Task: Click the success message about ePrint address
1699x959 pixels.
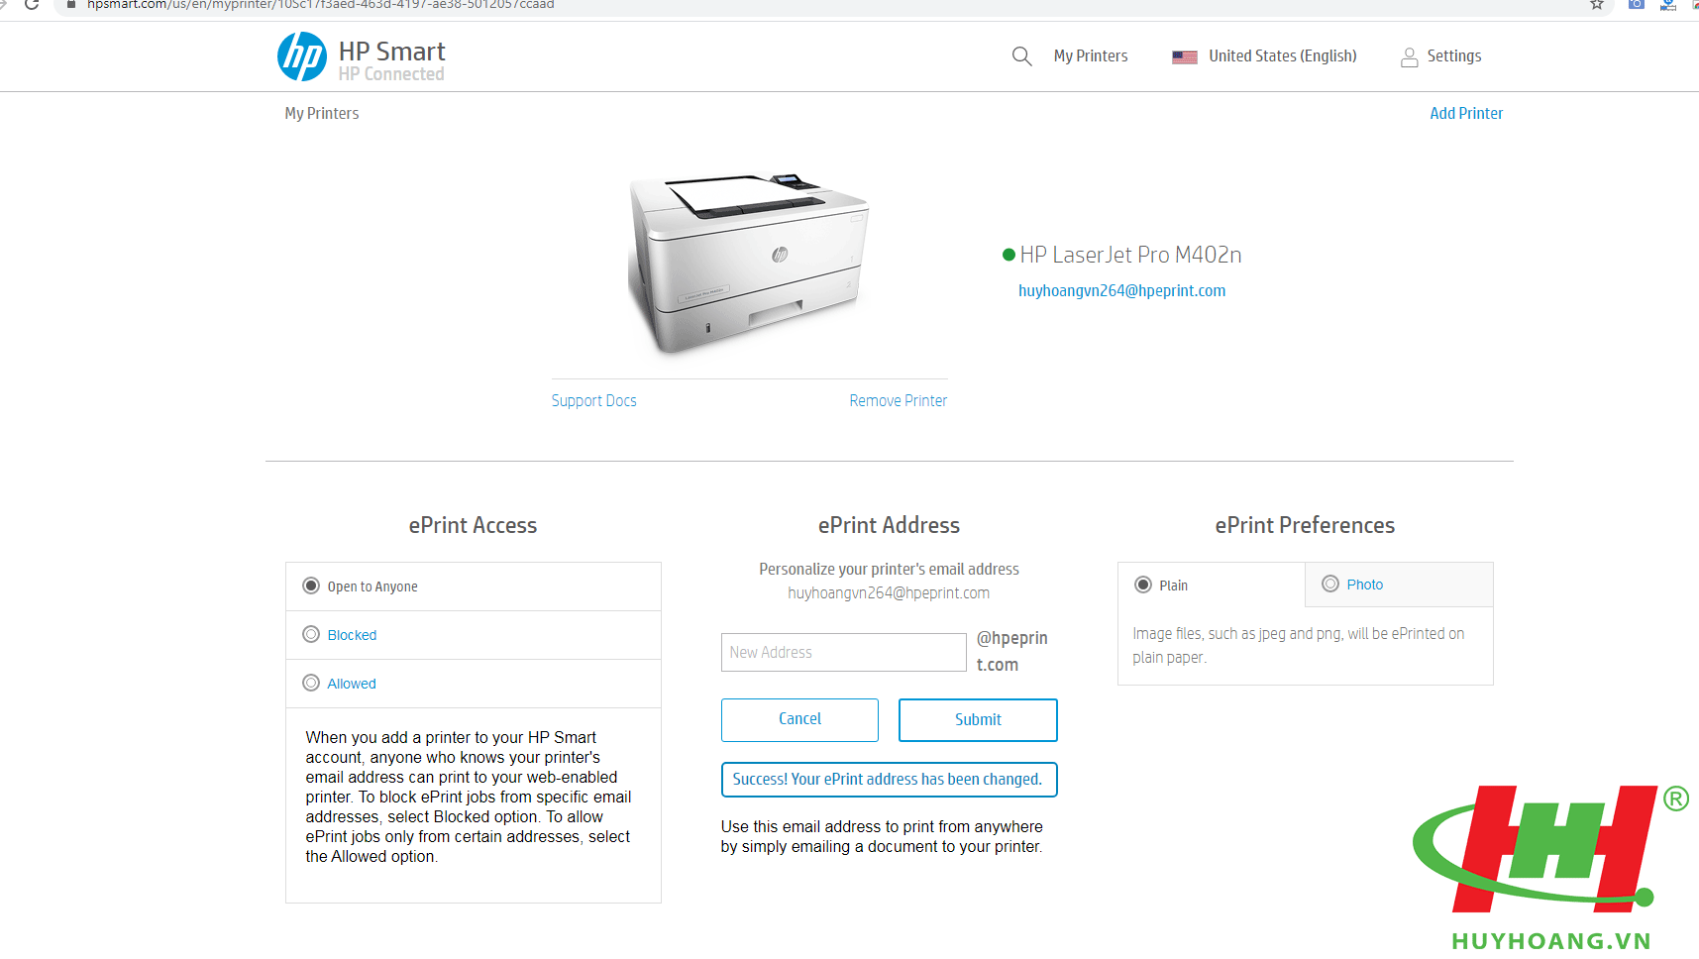Action: (x=889, y=780)
